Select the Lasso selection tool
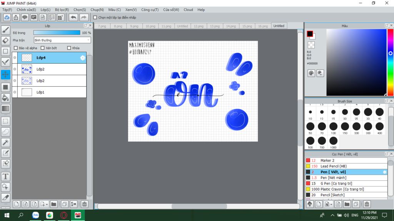Image resolution: width=394 pixels, height=221 pixels. (x=5, y=132)
